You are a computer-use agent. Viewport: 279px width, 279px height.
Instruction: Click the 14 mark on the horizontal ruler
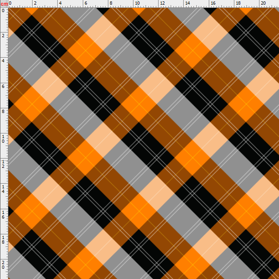coord(187,3)
